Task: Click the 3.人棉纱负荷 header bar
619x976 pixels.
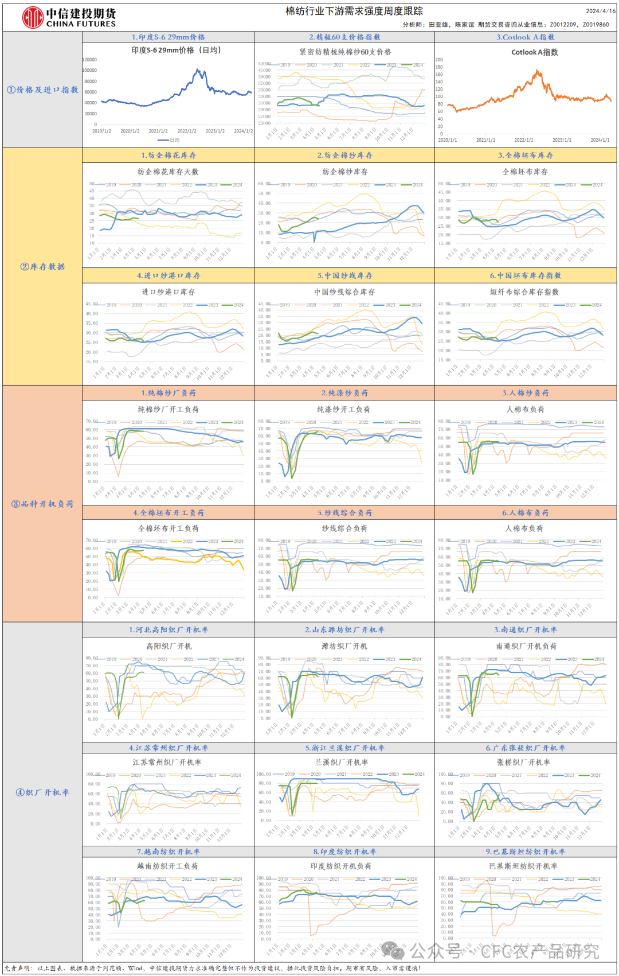Action: click(x=526, y=393)
